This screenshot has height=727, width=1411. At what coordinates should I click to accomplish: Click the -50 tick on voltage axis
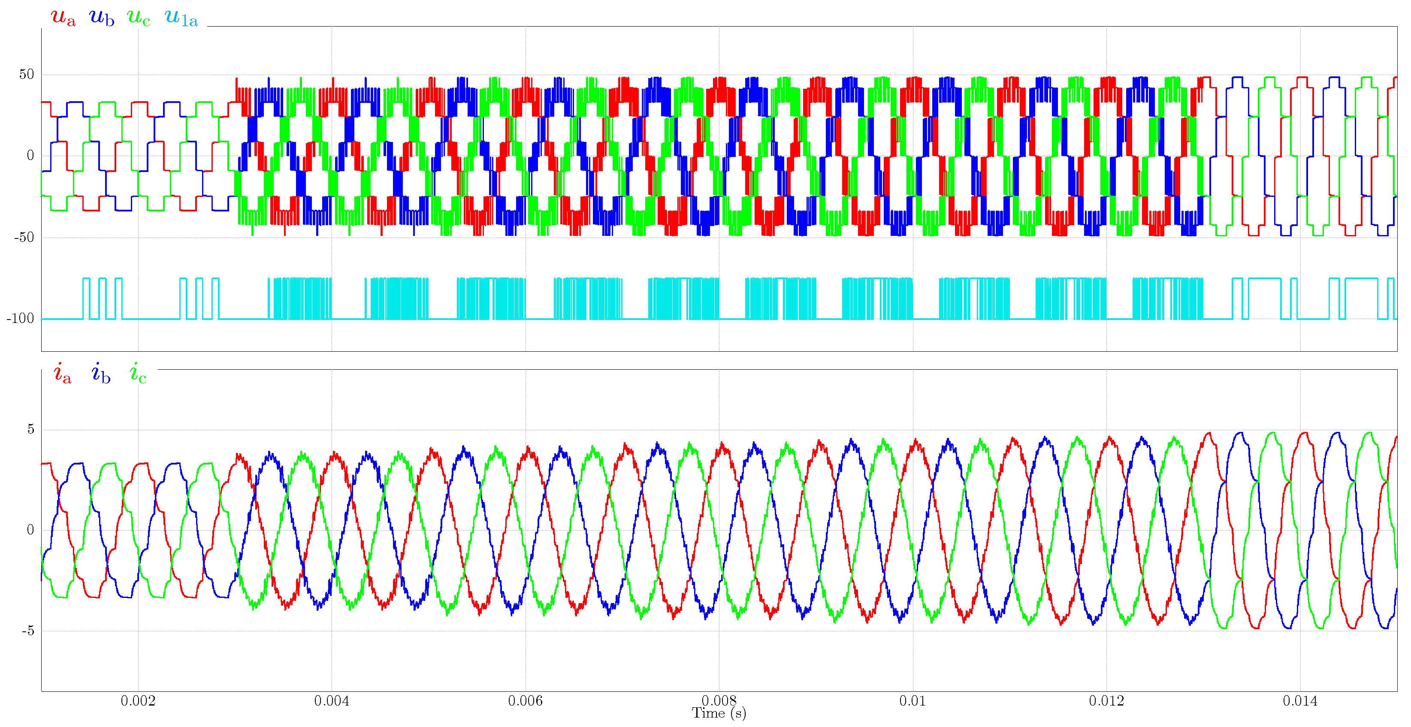[x=24, y=237]
